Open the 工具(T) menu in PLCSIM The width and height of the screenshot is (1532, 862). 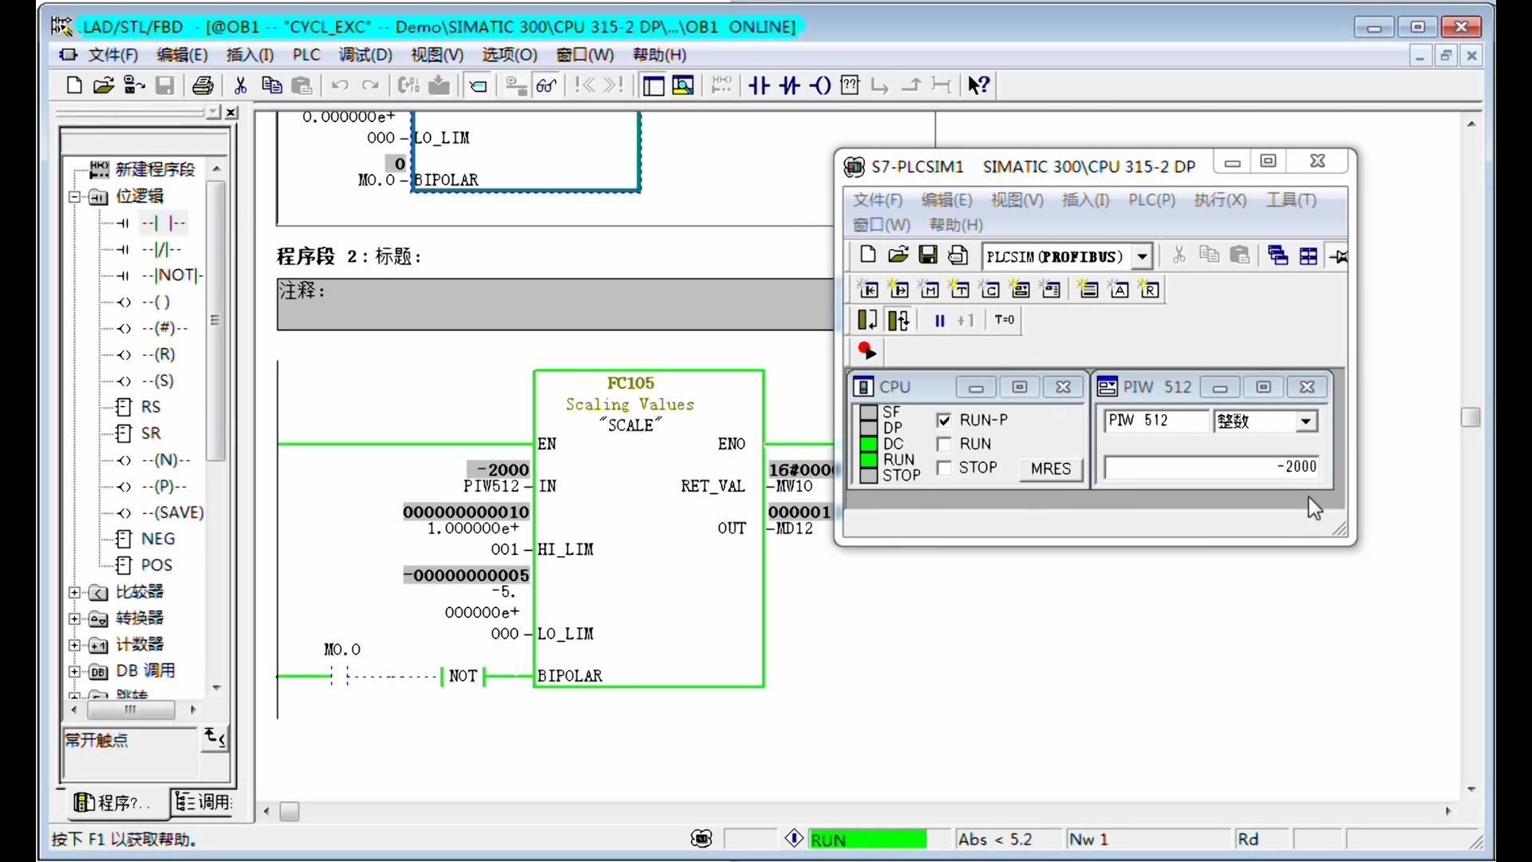point(1291,200)
